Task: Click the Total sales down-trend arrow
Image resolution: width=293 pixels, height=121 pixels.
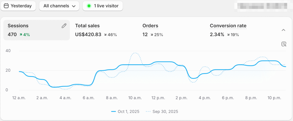Action: point(106,35)
